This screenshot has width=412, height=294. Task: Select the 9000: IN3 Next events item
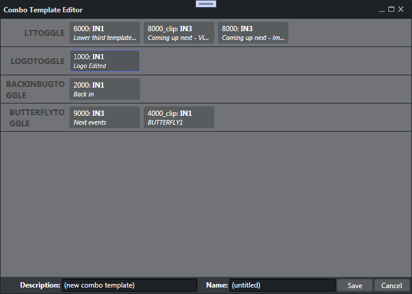[x=105, y=118]
